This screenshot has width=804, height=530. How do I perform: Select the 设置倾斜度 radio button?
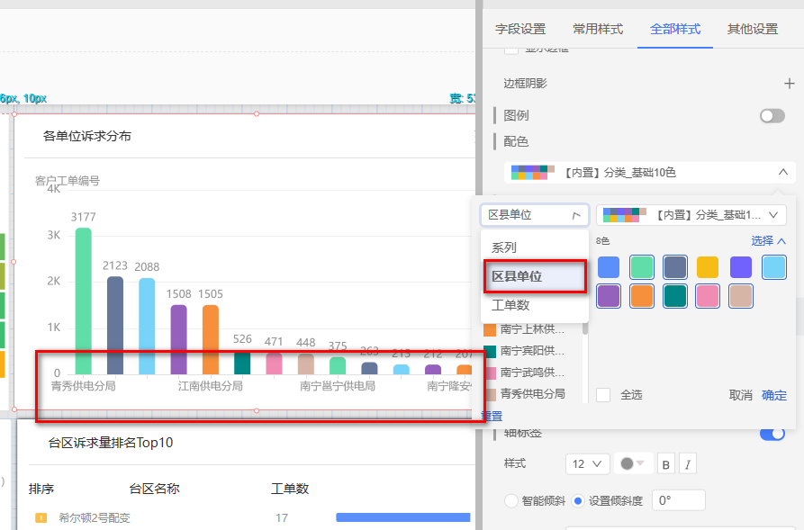click(578, 500)
